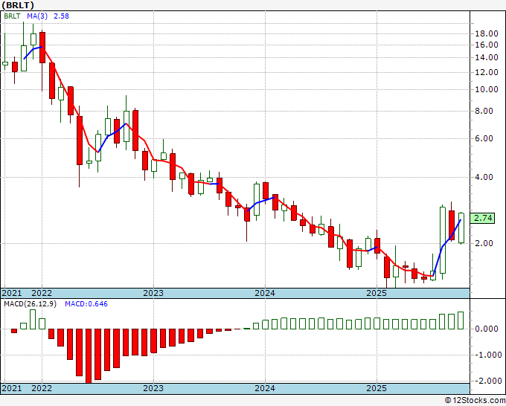This screenshot has width=506, height=406.
Task: Click 2022 on the MACD time axis
Action: click(x=42, y=388)
